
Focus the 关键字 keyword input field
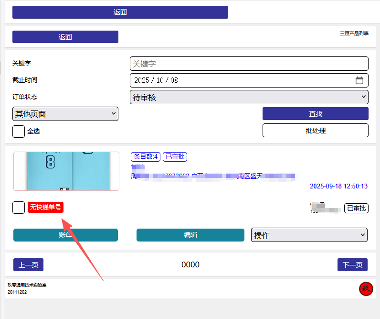(x=249, y=64)
